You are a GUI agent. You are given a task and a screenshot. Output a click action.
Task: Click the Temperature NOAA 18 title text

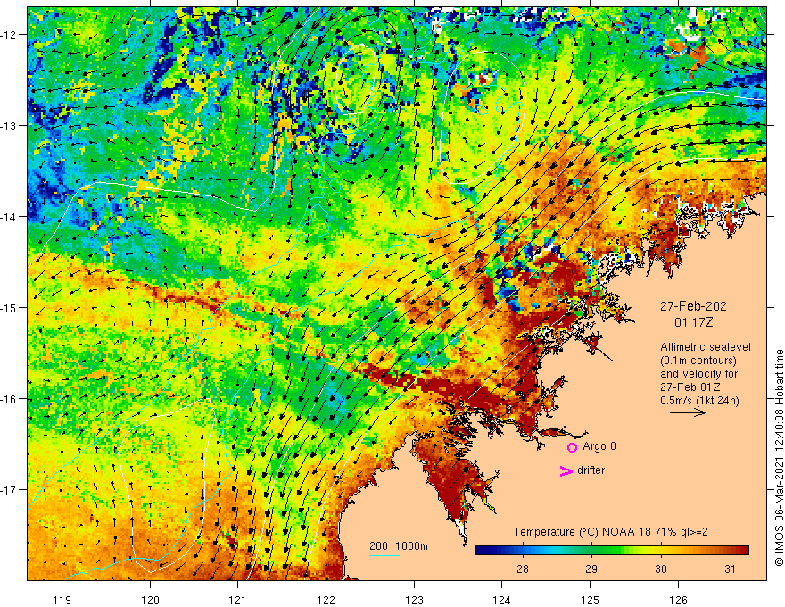(610, 532)
